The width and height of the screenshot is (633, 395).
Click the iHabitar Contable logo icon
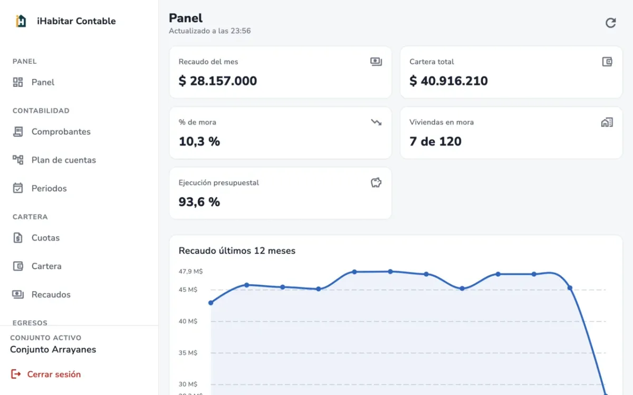(x=21, y=21)
